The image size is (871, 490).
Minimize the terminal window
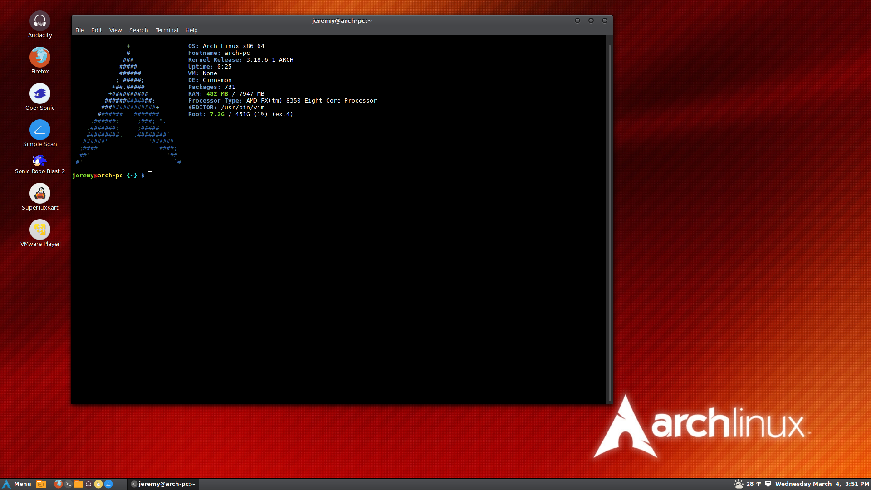coord(577,20)
